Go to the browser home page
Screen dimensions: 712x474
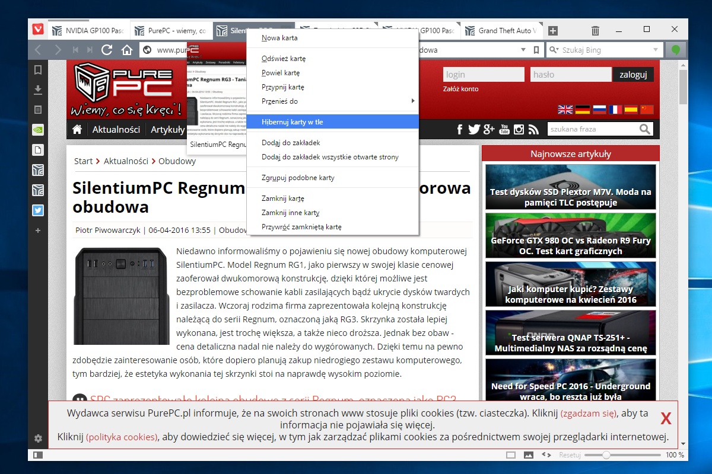pos(126,50)
